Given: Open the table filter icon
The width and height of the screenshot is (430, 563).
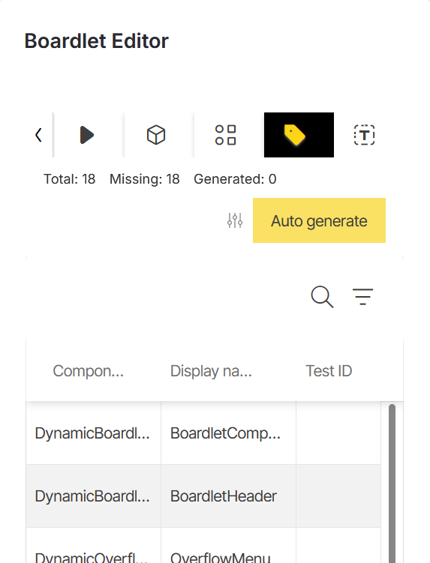Looking at the screenshot, I should click(362, 297).
